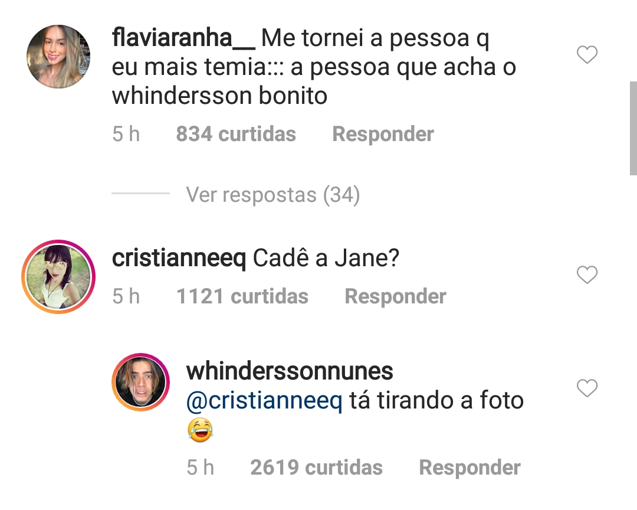The height and width of the screenshot is (510, 637).
Task: Follow the @cristianneeq mention link
Action: [x=264, y=401]
